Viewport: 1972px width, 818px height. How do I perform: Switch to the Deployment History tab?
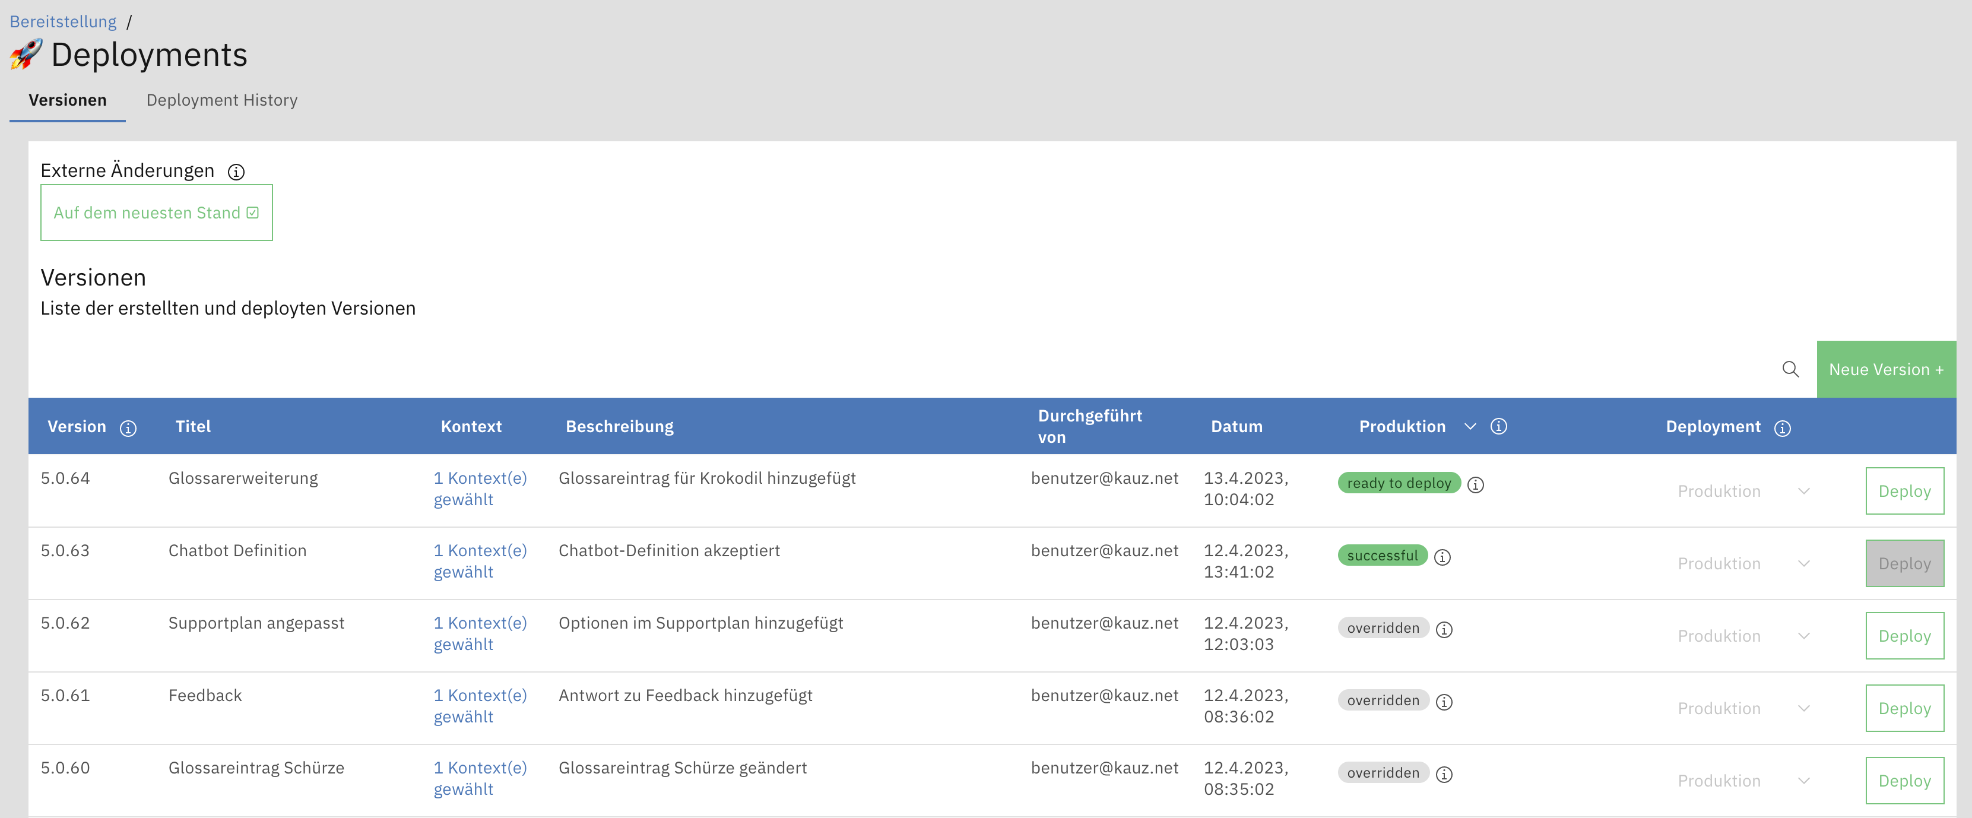tap(222, 100)
